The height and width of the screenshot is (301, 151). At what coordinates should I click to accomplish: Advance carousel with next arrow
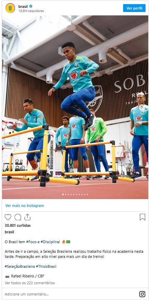pyautogui.click(x=141, y=107)
